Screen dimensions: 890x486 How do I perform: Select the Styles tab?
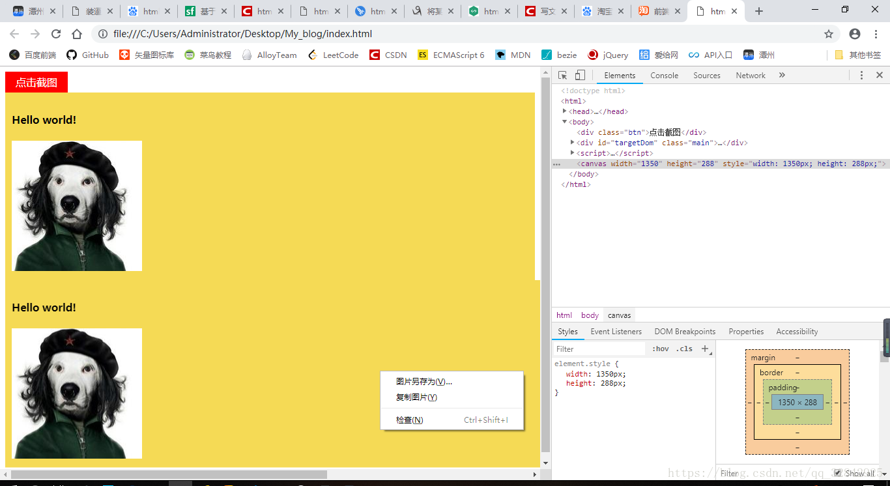click(567, 332)
